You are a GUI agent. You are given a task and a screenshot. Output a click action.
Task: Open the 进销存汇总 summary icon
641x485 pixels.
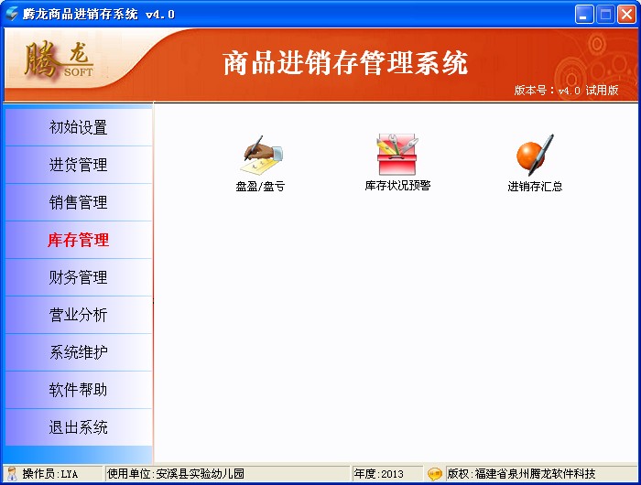[535, 155]
